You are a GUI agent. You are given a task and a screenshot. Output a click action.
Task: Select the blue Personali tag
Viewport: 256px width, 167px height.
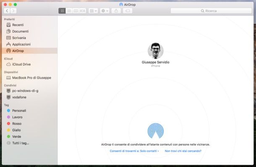point(30,111)
